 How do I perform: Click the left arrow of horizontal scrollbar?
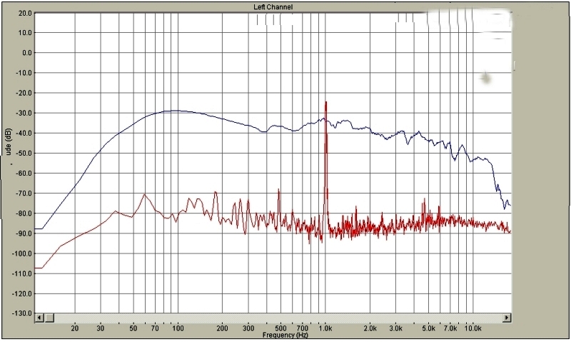[x=39, y=317]
